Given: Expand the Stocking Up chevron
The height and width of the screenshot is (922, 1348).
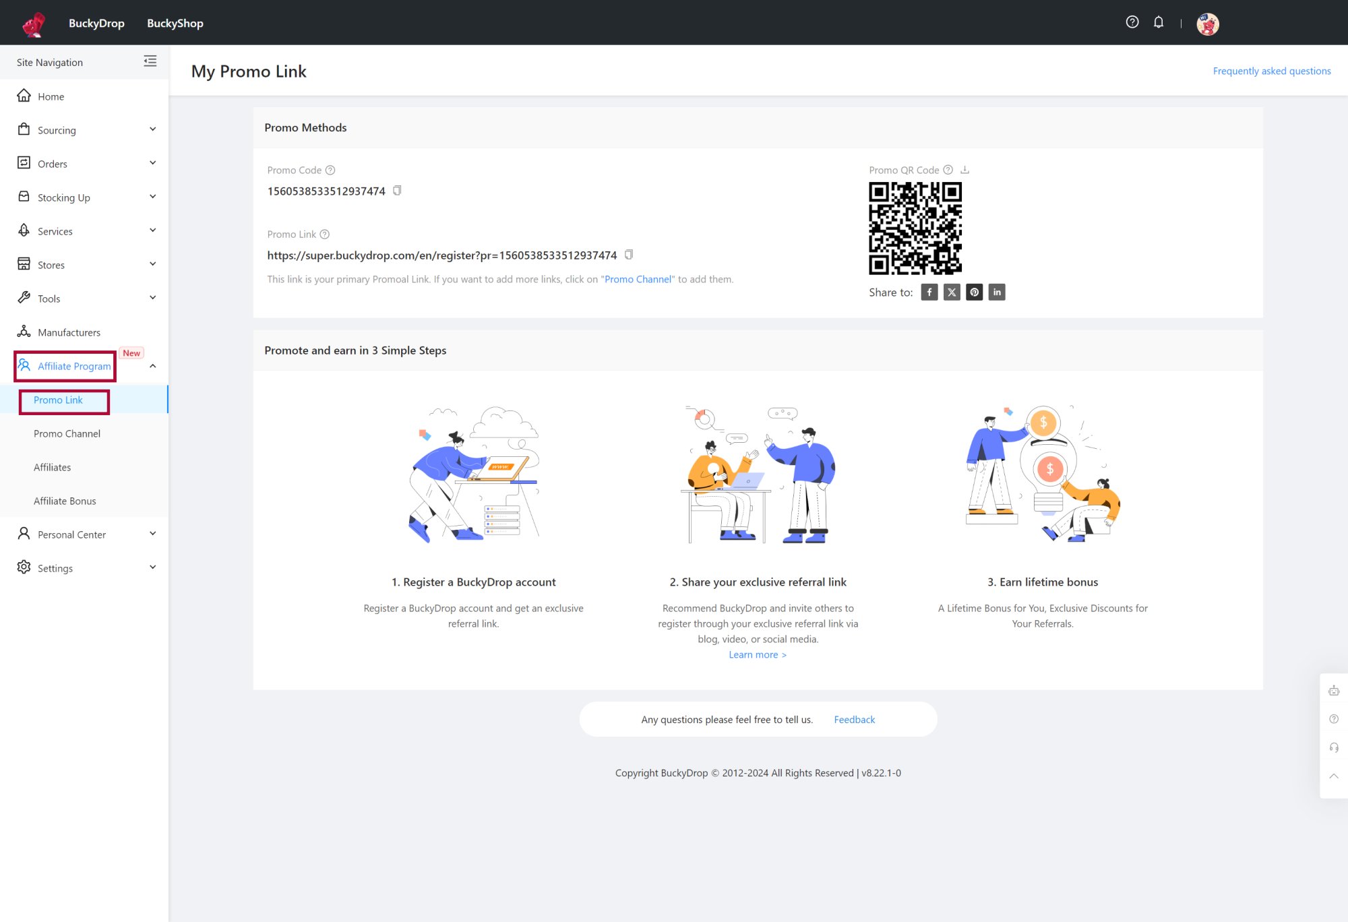Looking at the screenshot, I should (153, 197).
